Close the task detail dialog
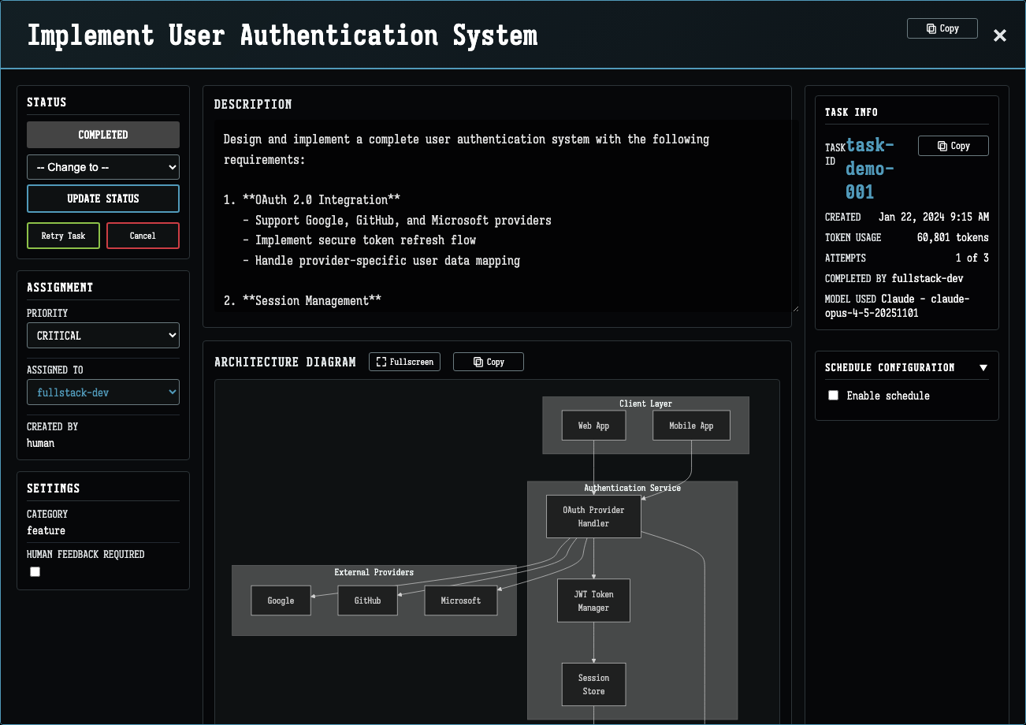Screen dimensions: 1026x725 [999, 35]
